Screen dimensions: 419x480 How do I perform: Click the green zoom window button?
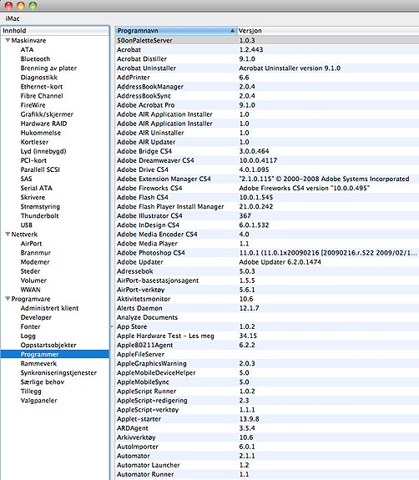pyautogui.click(x=33, y=5)
